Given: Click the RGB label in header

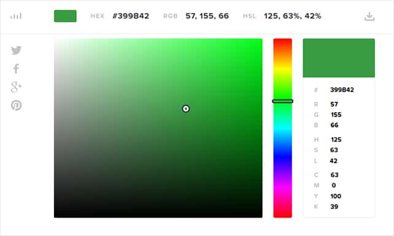Looking at the screenshot, I should (x=171, y=16).
